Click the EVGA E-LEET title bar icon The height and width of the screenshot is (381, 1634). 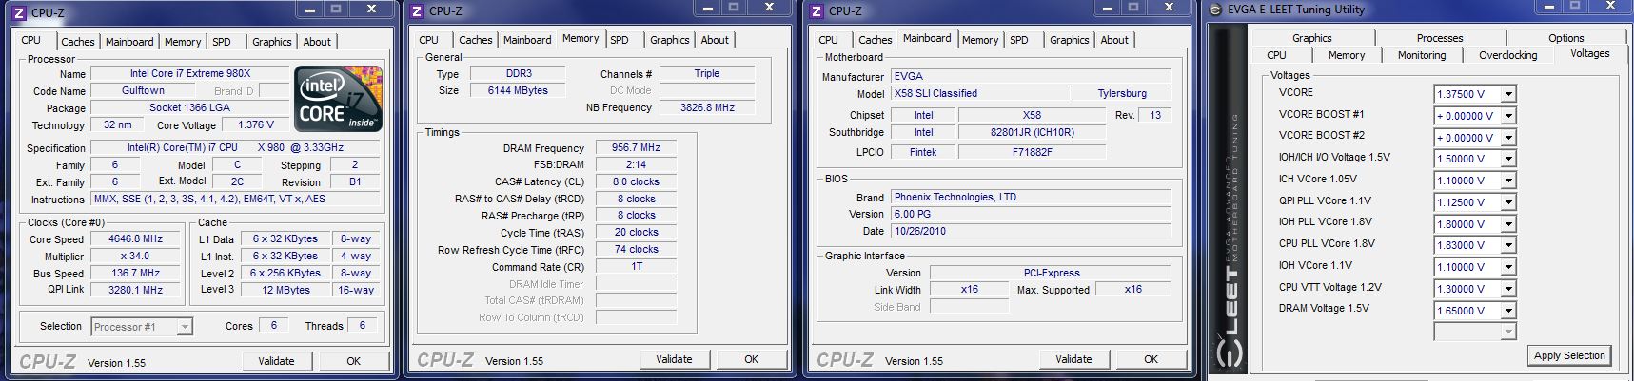point(1215,10)
